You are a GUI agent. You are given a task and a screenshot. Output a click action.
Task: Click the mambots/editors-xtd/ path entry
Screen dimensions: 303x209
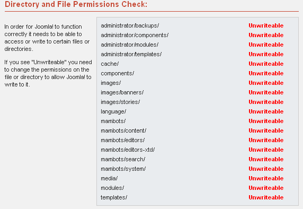click(x=128, y=150)
